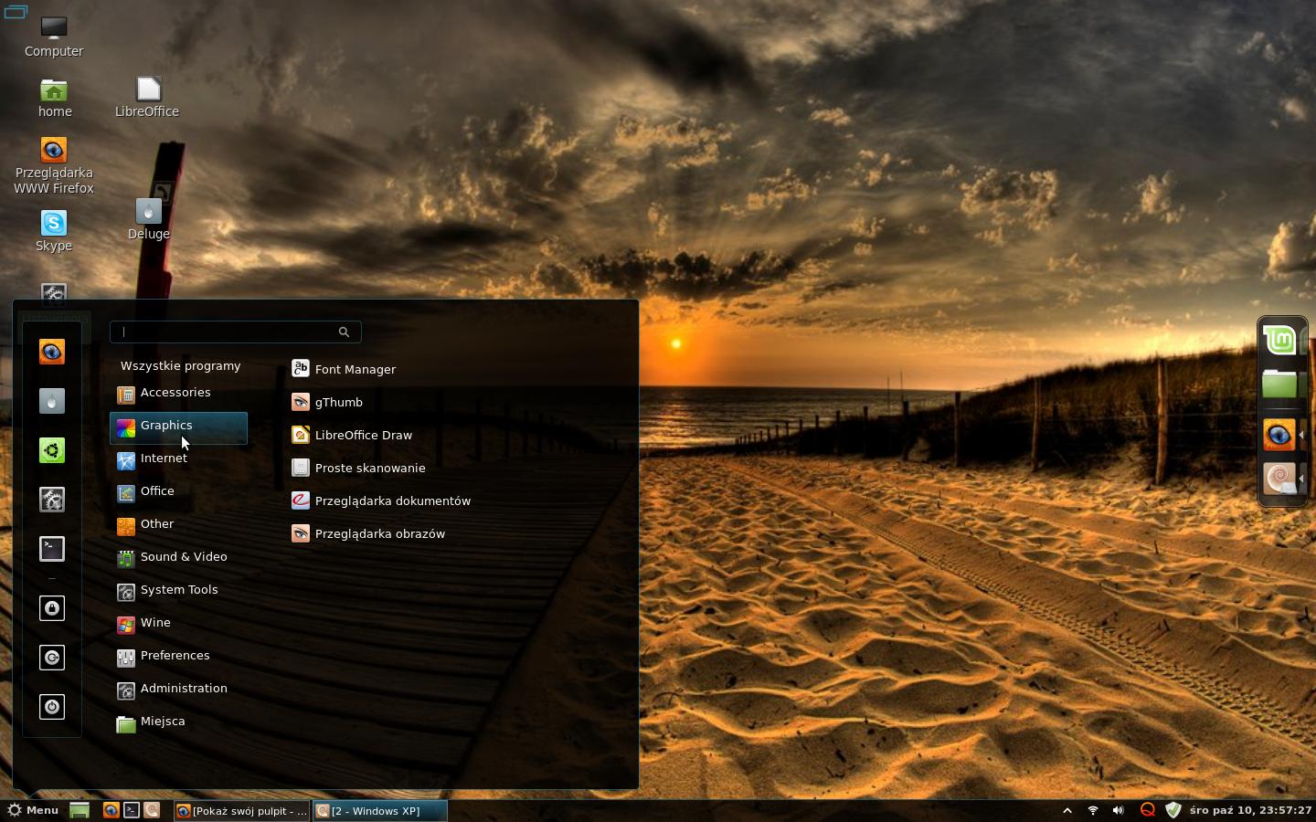Click the blue window icon in top-left corner
Screen dimensions: 1316x822
click(x=16, y=12)
